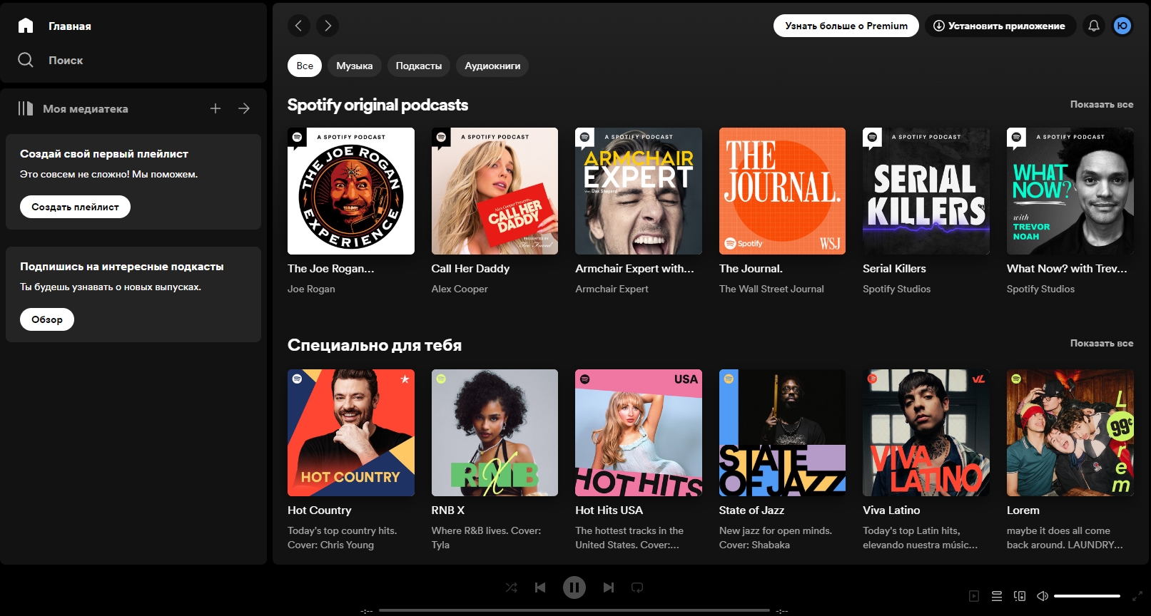Select the Все filter chip
1151x616 pixels.
[x=305, y=66]
